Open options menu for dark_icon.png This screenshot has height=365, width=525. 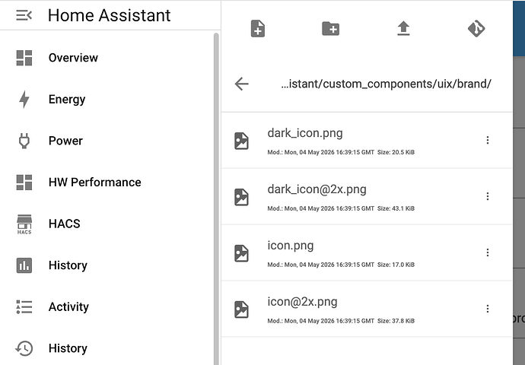pos(488,140)
